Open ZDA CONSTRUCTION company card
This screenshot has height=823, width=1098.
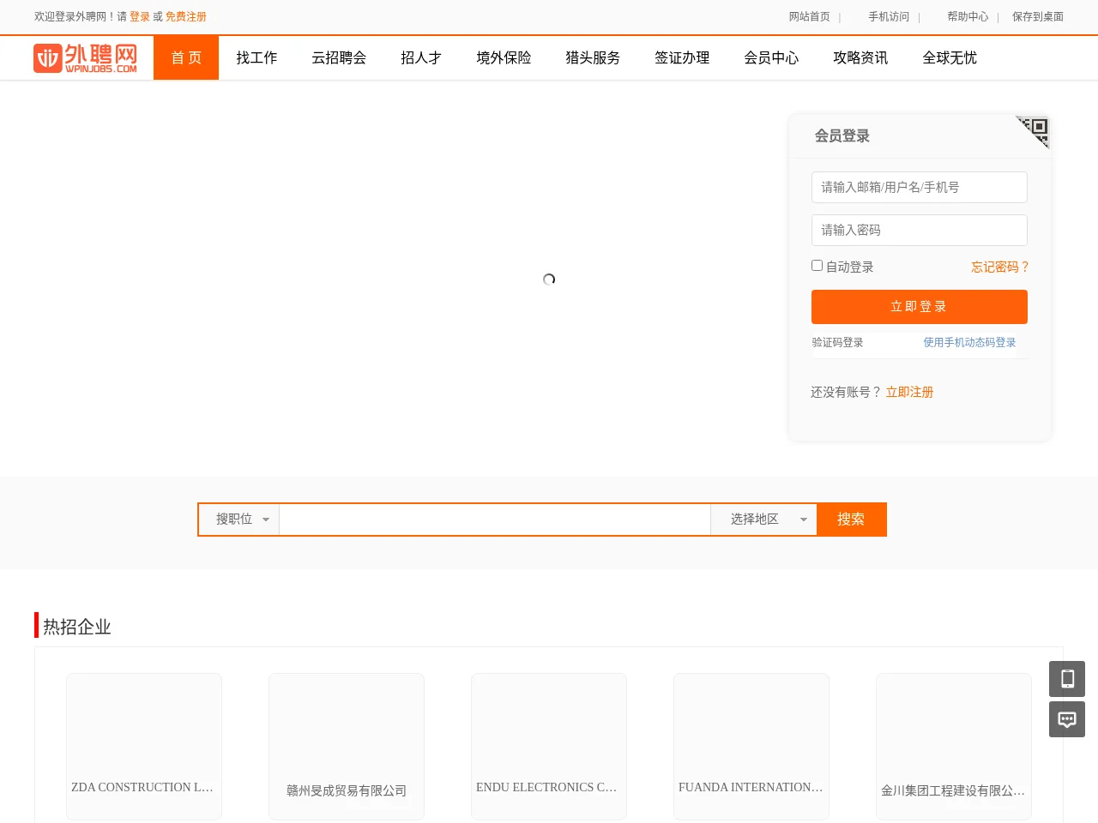144,747
